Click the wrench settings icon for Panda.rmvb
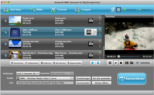 click(x=100, y=18)
